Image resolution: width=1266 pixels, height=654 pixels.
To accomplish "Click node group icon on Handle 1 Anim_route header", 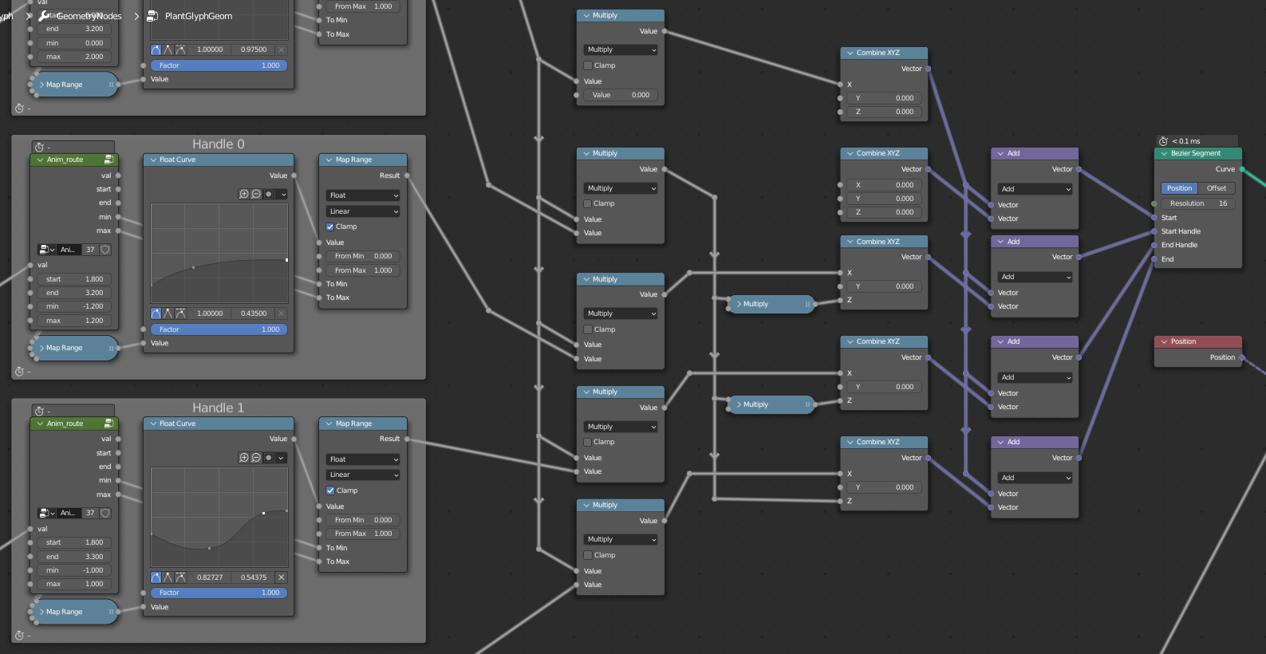I will pyautogui.click(x=108, y=424).
